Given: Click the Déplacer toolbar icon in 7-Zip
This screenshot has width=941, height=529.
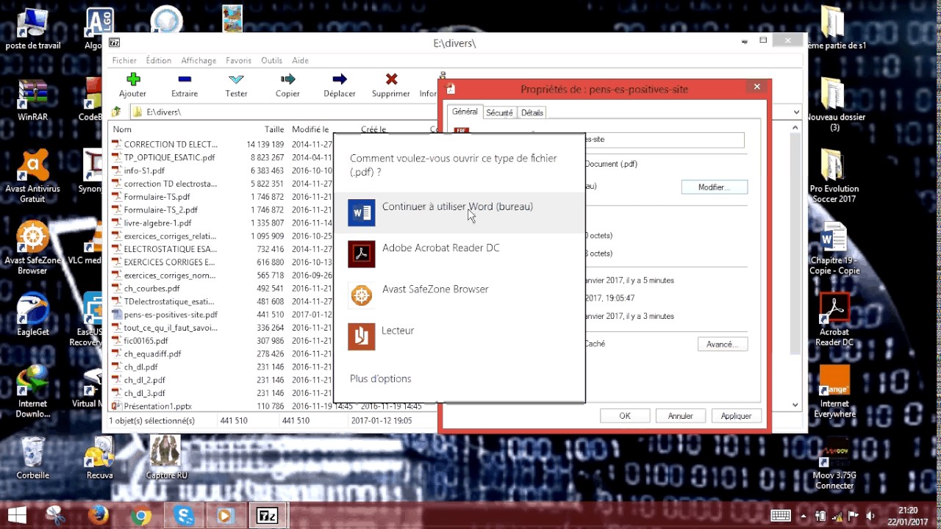Looking at the screenshot, I should pos(340,84).
